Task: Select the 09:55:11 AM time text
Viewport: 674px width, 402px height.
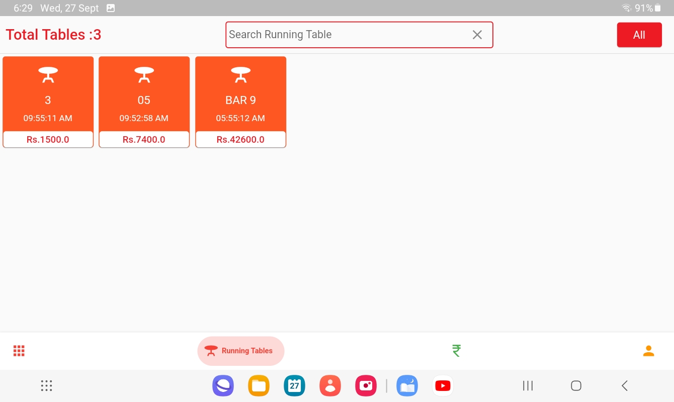Action: pos(48,119)
